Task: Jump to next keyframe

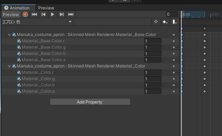Action: click(62, 14)
